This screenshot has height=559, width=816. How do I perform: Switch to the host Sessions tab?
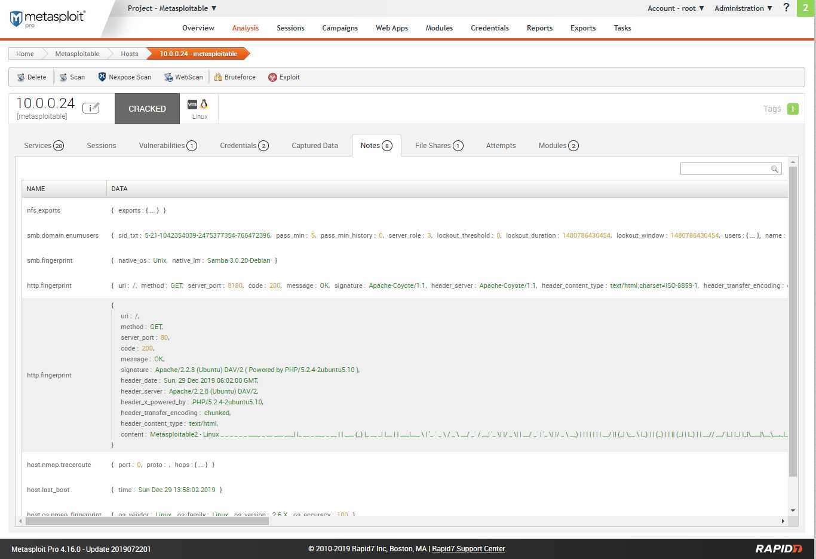[x=102, y=146]
